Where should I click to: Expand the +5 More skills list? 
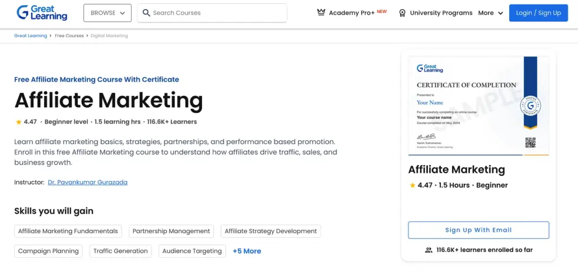pos(247,251)
